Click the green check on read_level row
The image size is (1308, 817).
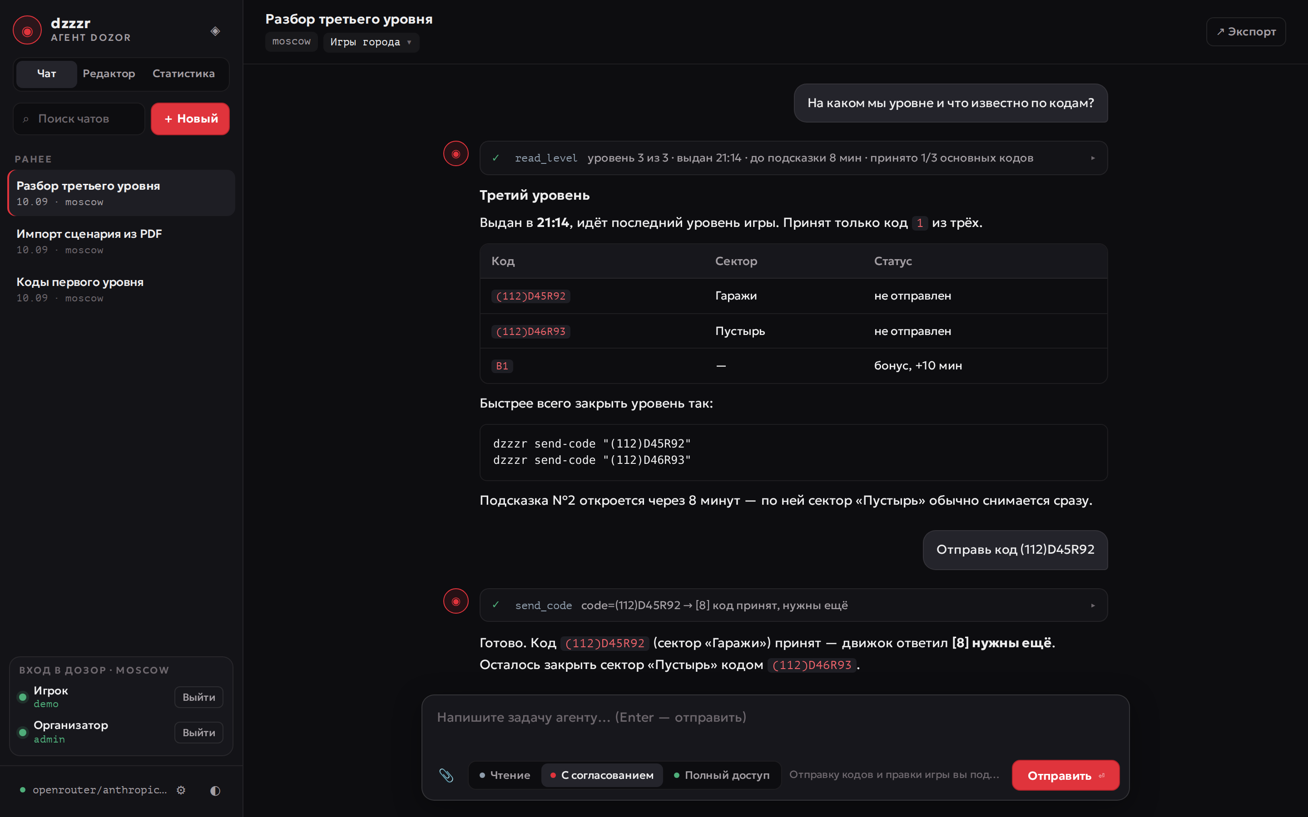tap(495, 158)
